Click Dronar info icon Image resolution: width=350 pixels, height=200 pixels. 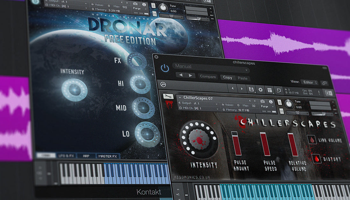[x=144, y=4]
